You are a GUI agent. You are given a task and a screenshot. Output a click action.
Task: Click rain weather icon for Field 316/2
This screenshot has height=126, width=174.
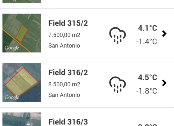coord(117,85)
